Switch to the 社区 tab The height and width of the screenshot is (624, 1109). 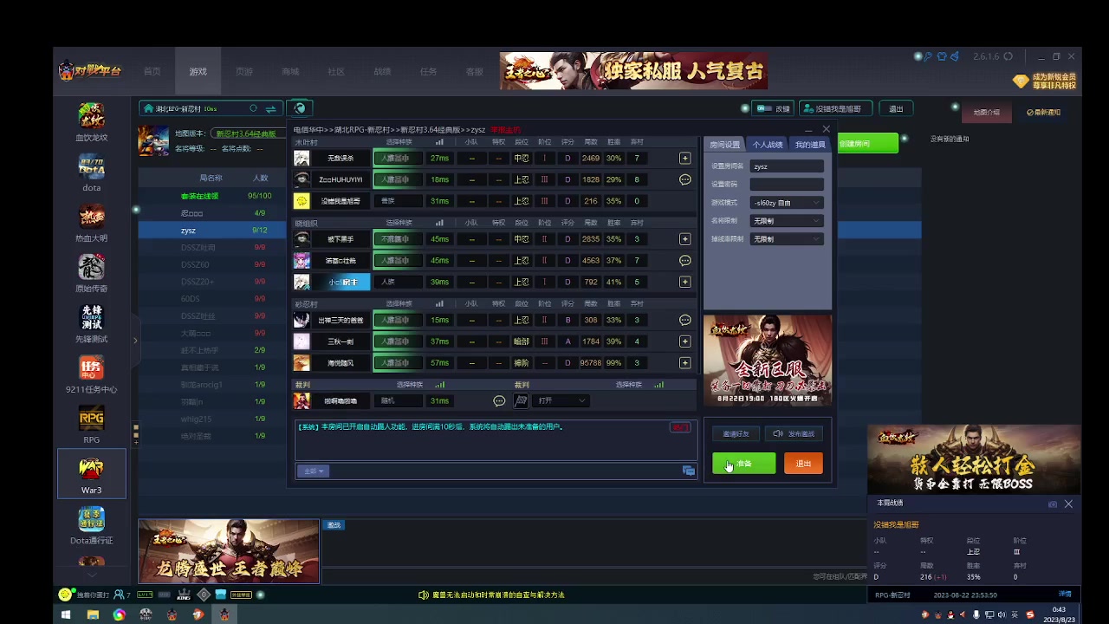tap(336, 72)
